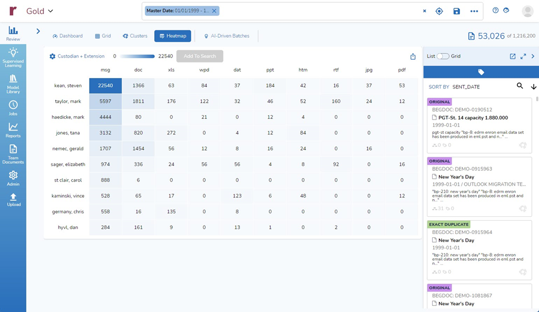Screen dimensions: 539x312
Task: Open the Gold project dropdown
Action: coord(40,11)
